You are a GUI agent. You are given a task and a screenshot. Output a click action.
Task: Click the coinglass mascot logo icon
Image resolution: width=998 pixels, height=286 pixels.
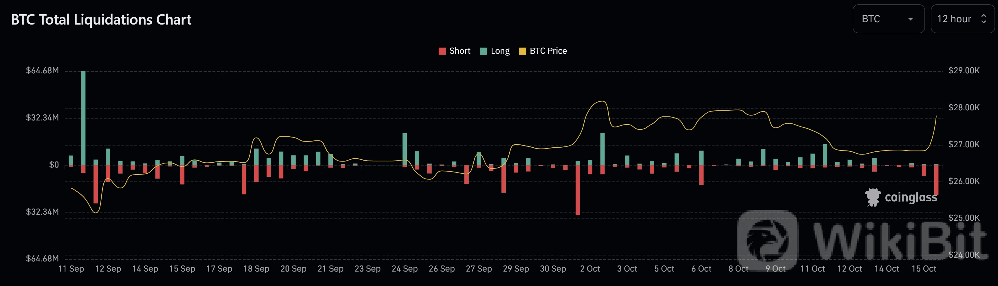pos(873,197)
